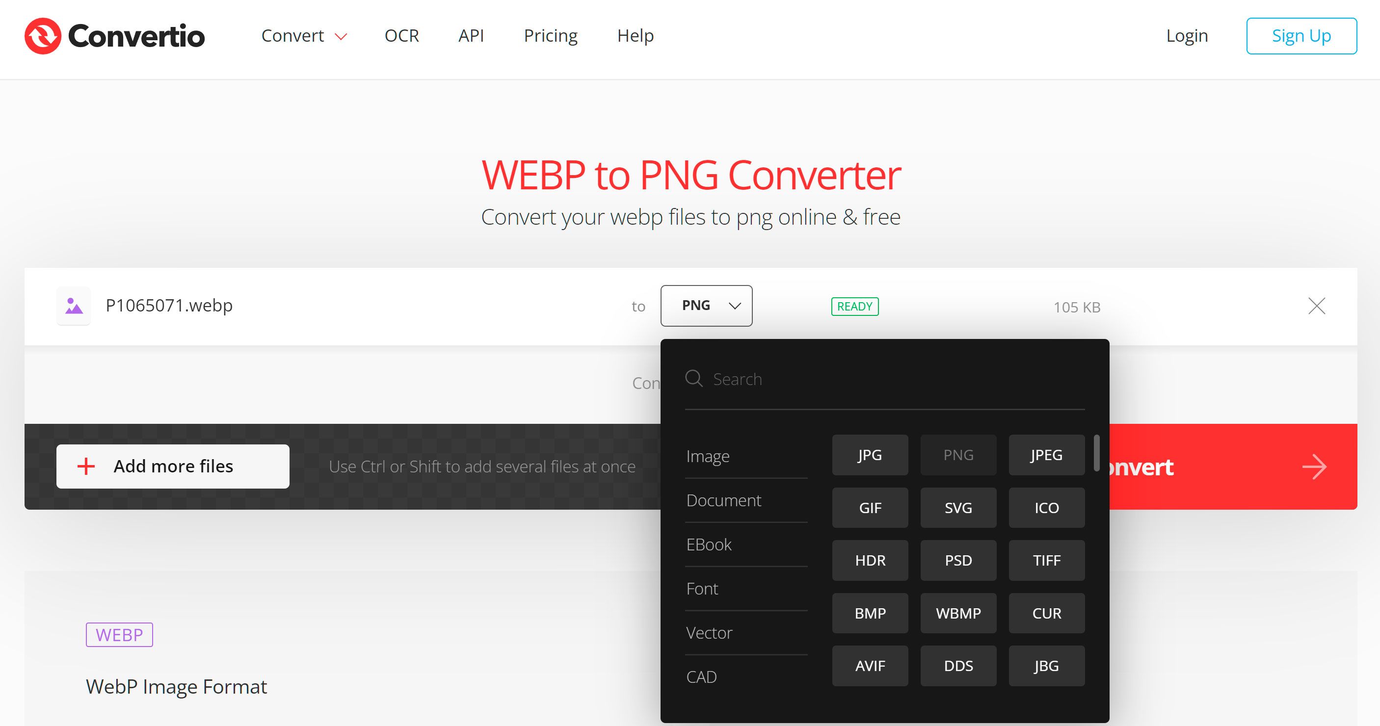Click the JPG format icon

pos(870,454)
